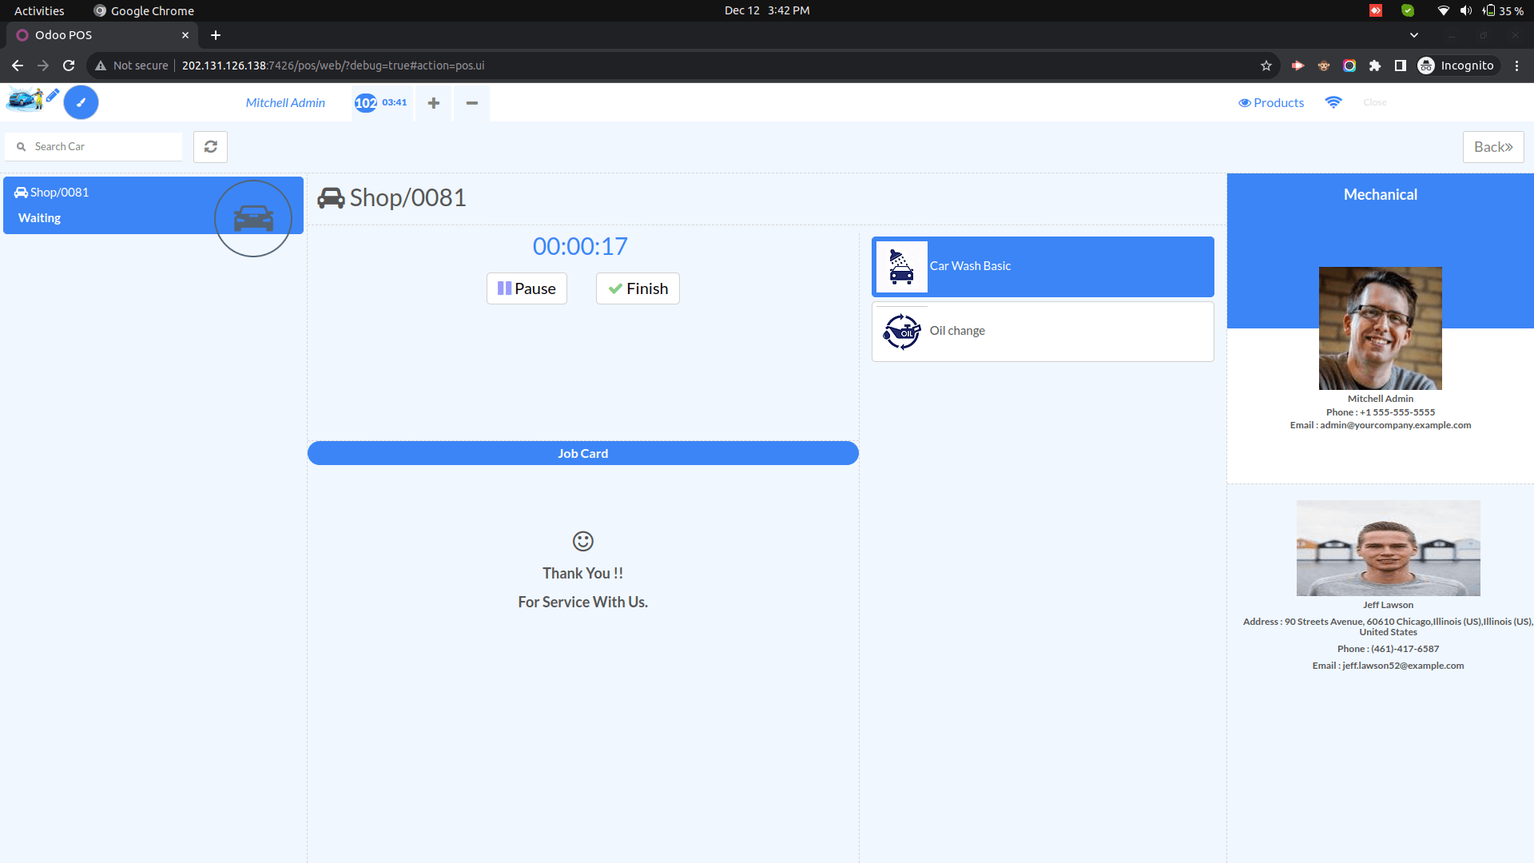The width and height of the screenshot is (1534, 863).
Task: Bookmark page with star icon
Action: pyautogui.click(x=1266, y=66)
